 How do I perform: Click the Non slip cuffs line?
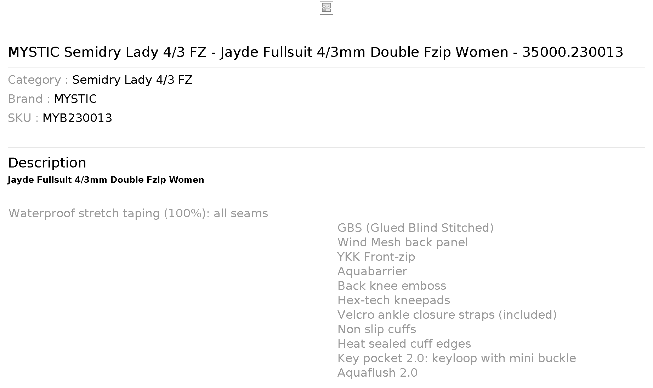377,329
